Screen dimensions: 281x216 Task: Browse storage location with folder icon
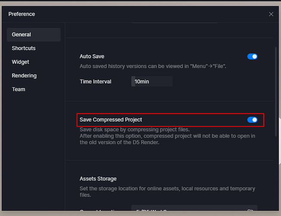250,211
